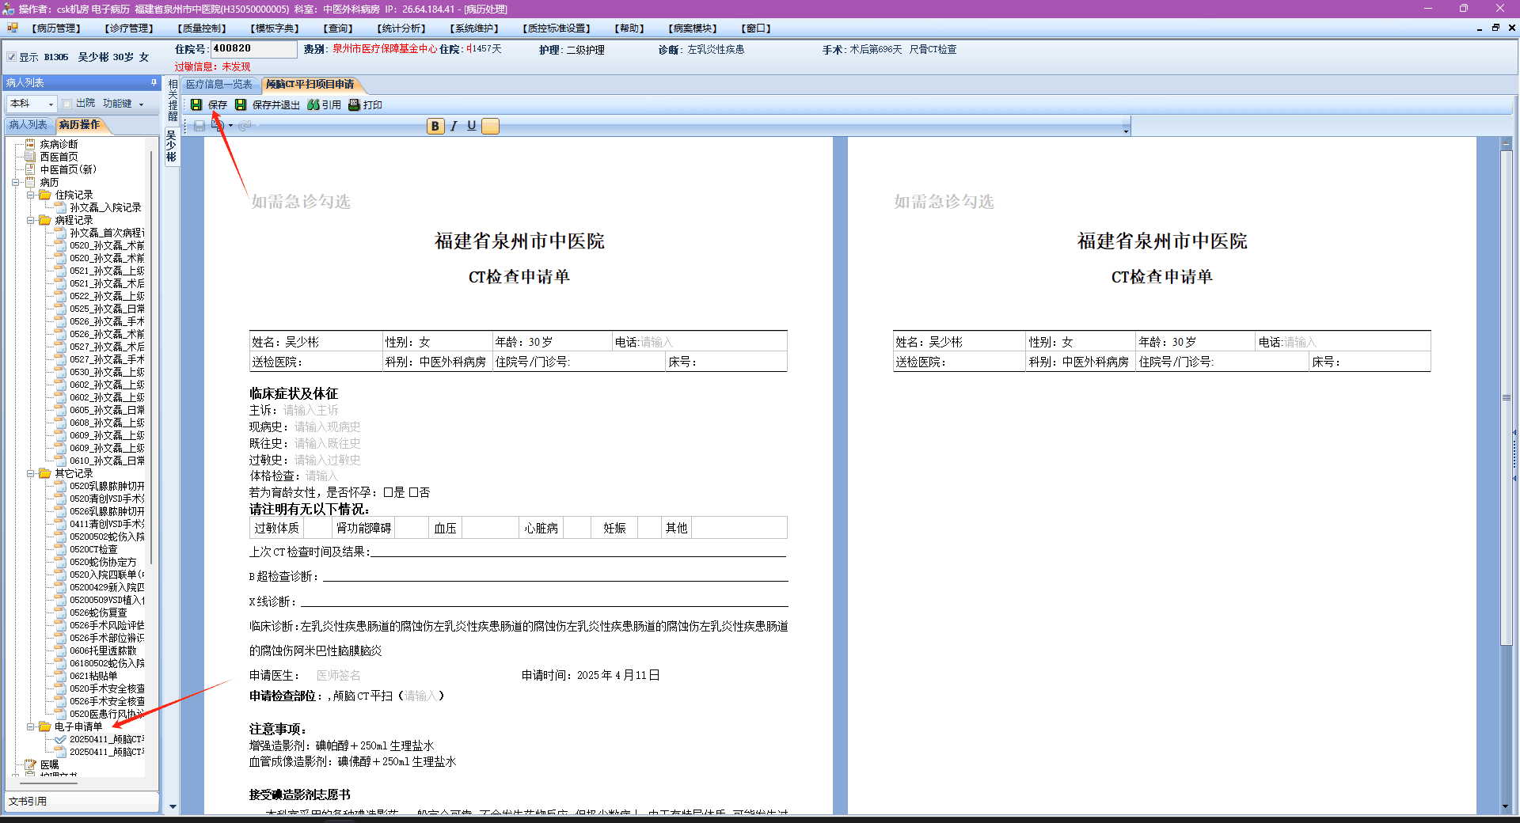This screenshot has height=823, width=1520.
Task: Click the 住院号 input field
Action: click(253, 49)
